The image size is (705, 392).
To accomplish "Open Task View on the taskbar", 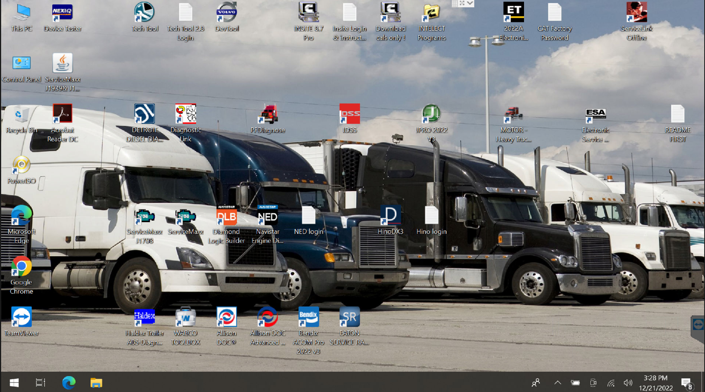I will click(41, 383).
